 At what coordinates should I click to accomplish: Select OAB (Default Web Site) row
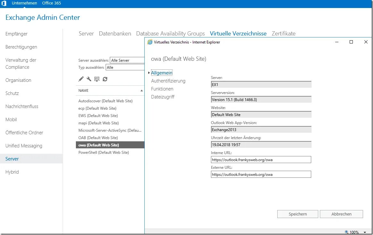[110, 138]
